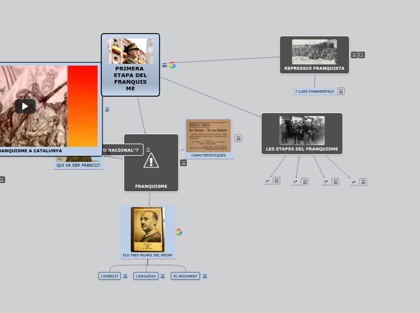Open notes icon next to L'Exèrcit

pos(125,276)
